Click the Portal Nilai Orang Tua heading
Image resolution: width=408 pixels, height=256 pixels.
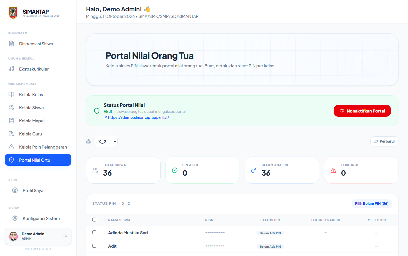[x=149, y=56]
